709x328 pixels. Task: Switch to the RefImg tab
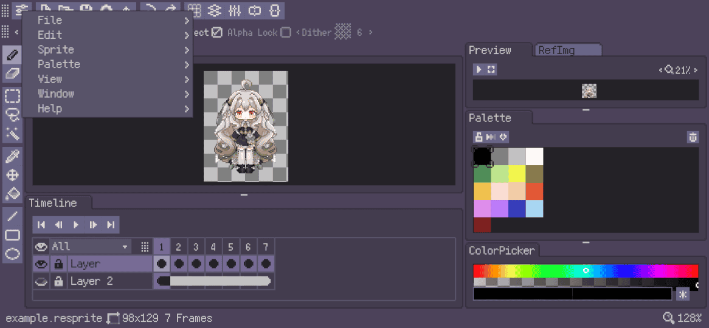[567, 50]
